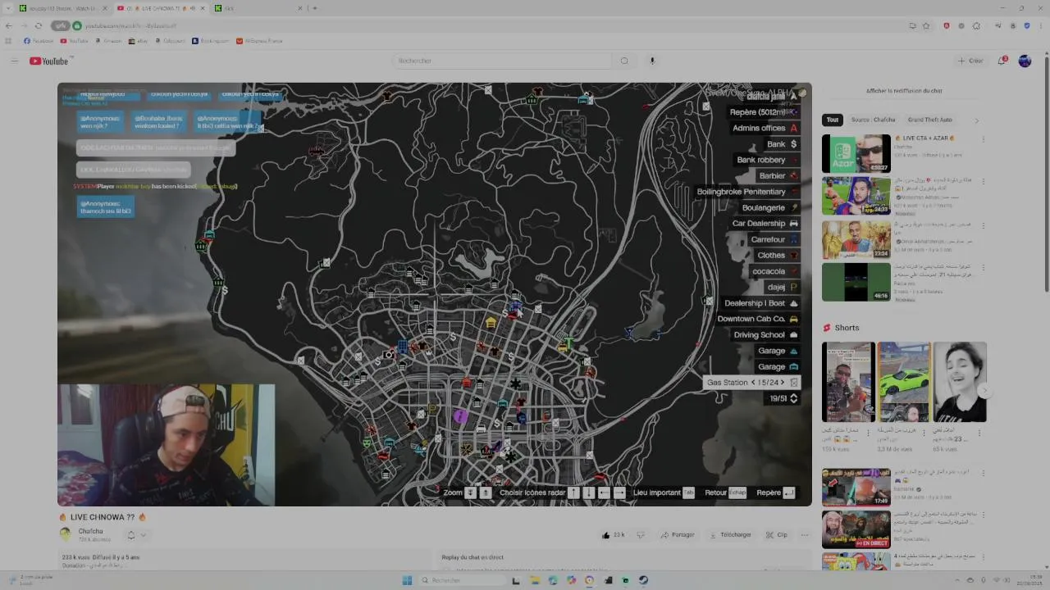1050x590 pixels.
Task: Select Driving School in map legend
Action: pos(766,335)
